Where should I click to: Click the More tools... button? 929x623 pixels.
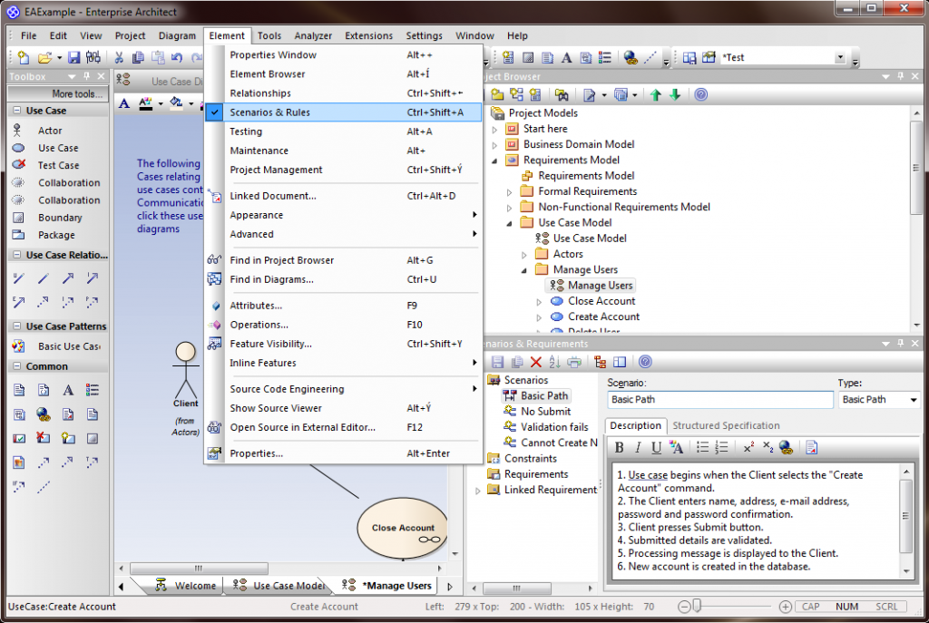[x=58, y=93]
